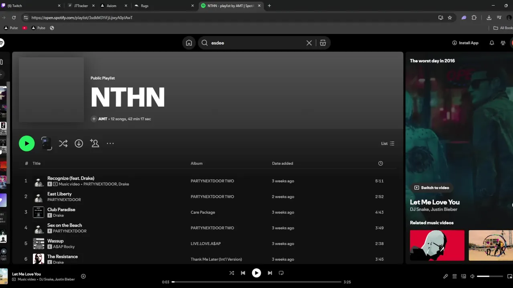Toggle shuffle in the bottom player bar
This screenshot has height=288, width=513.
click(x=231, y=273)
